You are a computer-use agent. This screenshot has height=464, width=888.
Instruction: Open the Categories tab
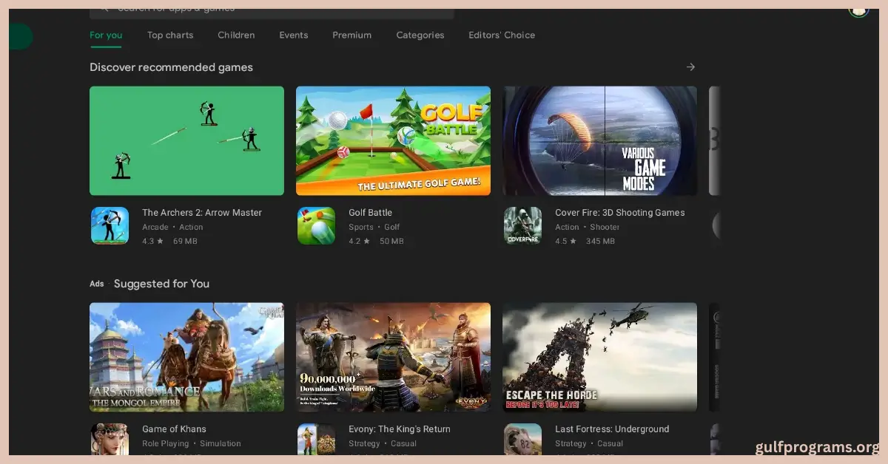[420, 35]
